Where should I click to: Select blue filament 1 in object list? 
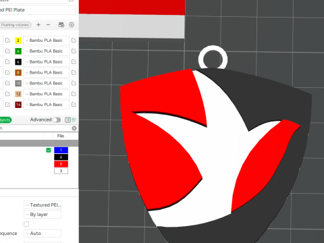[61, 150]
